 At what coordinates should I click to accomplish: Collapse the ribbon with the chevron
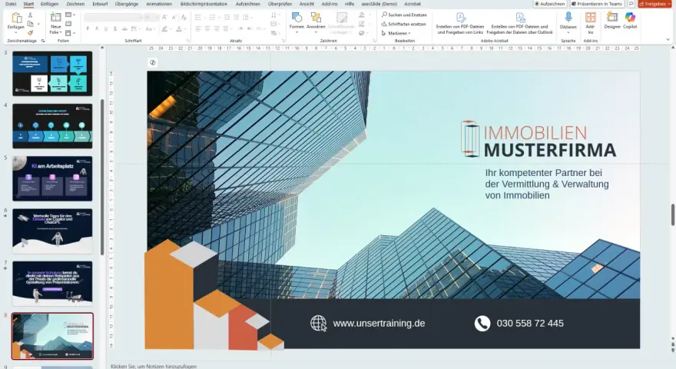click(x=668, y=40)
